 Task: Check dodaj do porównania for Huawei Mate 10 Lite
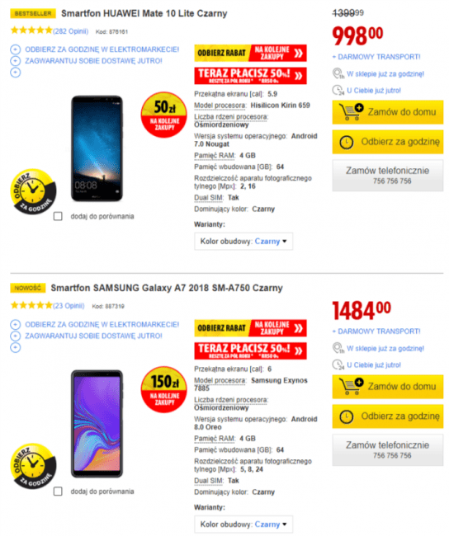(58, 216)
